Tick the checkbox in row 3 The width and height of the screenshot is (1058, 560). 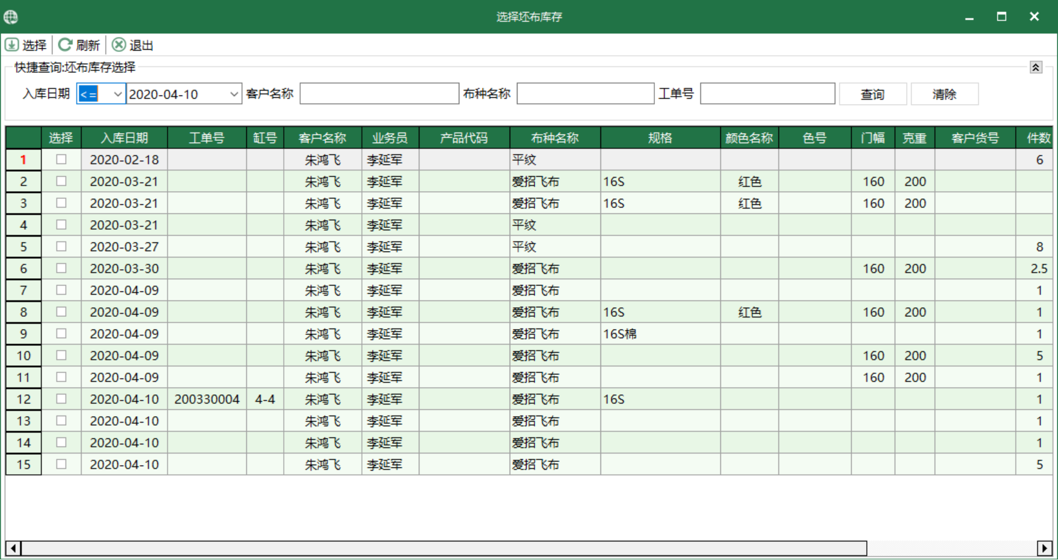point(61,203)
